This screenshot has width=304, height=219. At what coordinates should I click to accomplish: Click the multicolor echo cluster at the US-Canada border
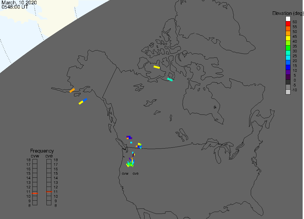pyautogui.click(x=139, y=146)
